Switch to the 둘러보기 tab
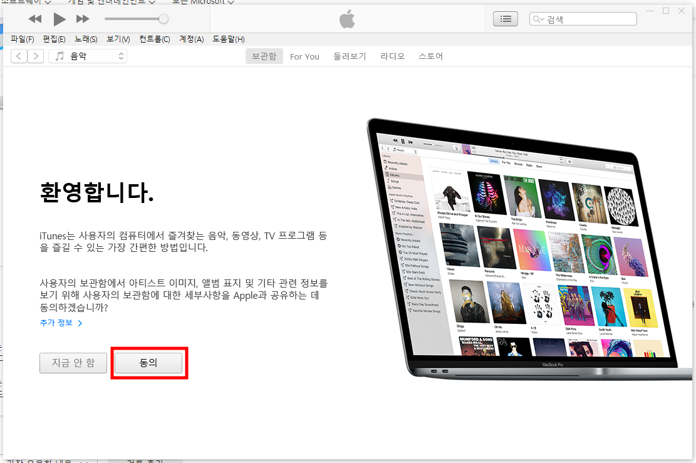This screenshot has height=463, width=696. 350,56
